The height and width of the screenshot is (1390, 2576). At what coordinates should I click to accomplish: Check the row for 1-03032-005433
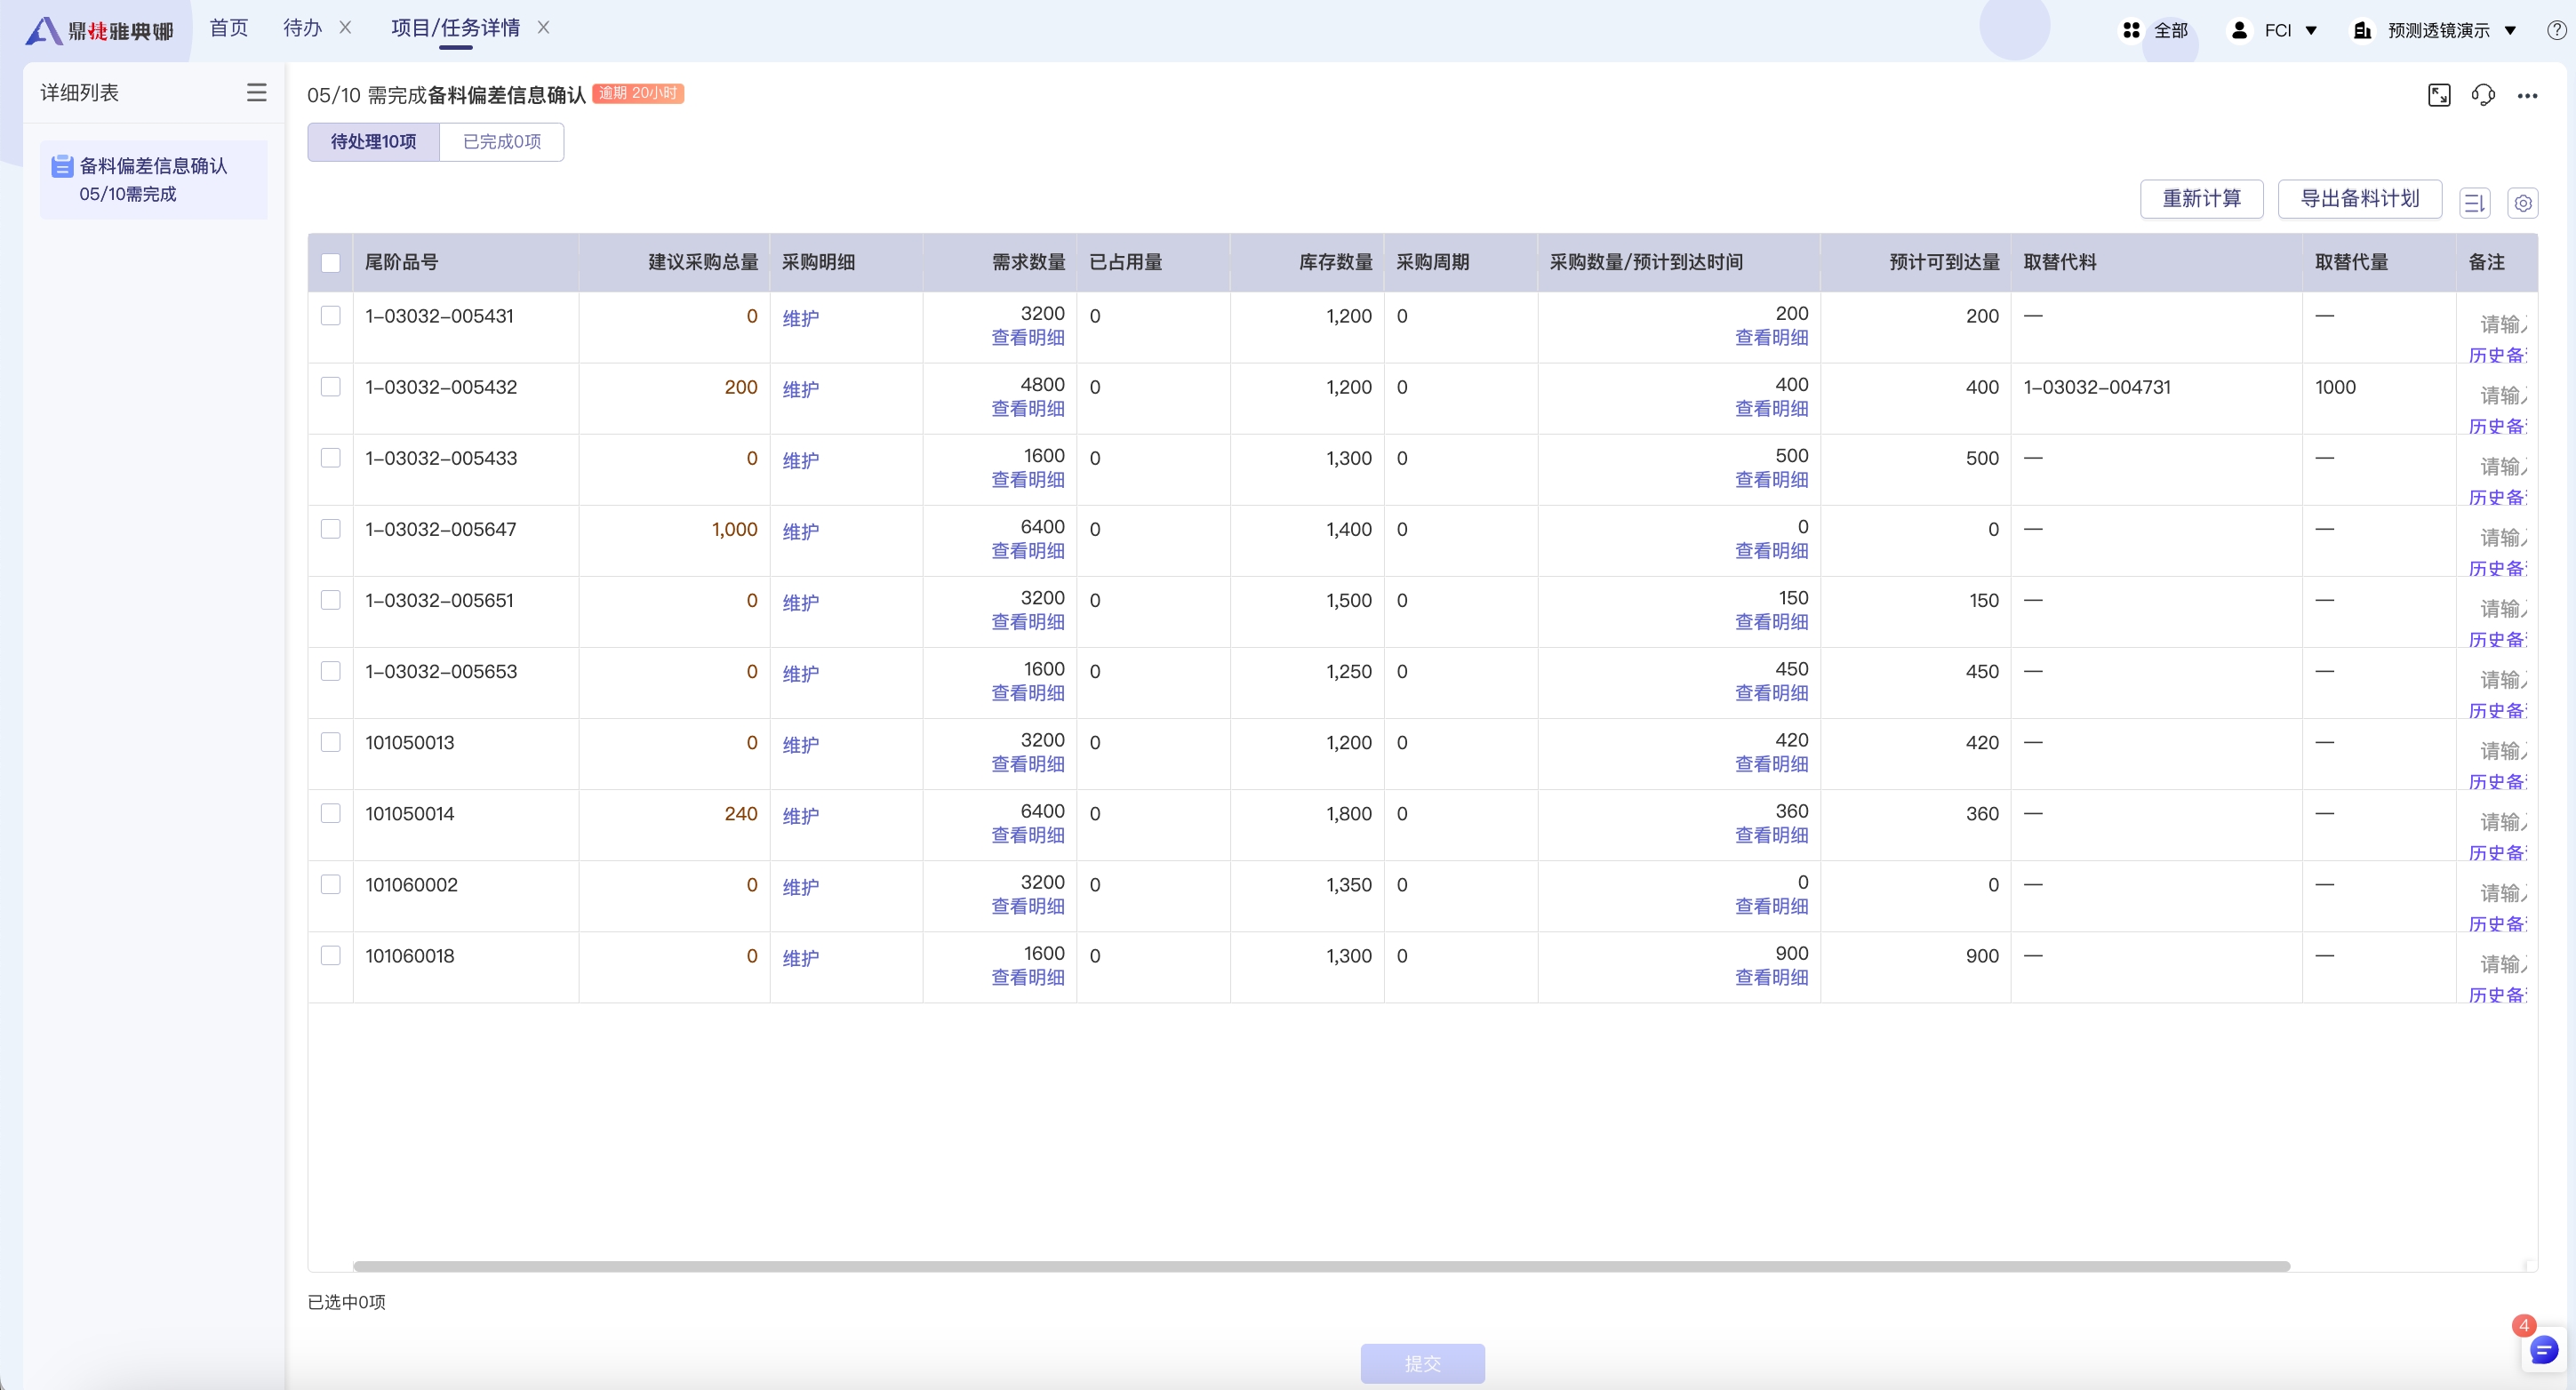pos(330,458)
